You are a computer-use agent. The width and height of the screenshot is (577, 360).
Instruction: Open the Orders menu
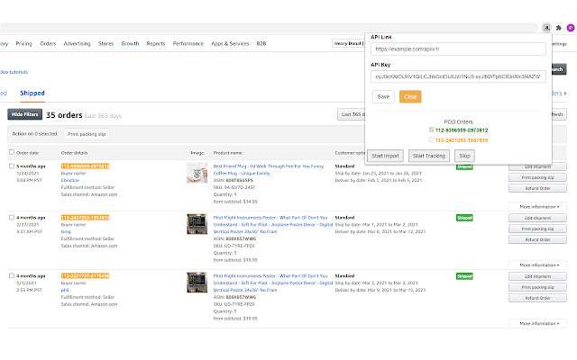(x=48, y=43)
